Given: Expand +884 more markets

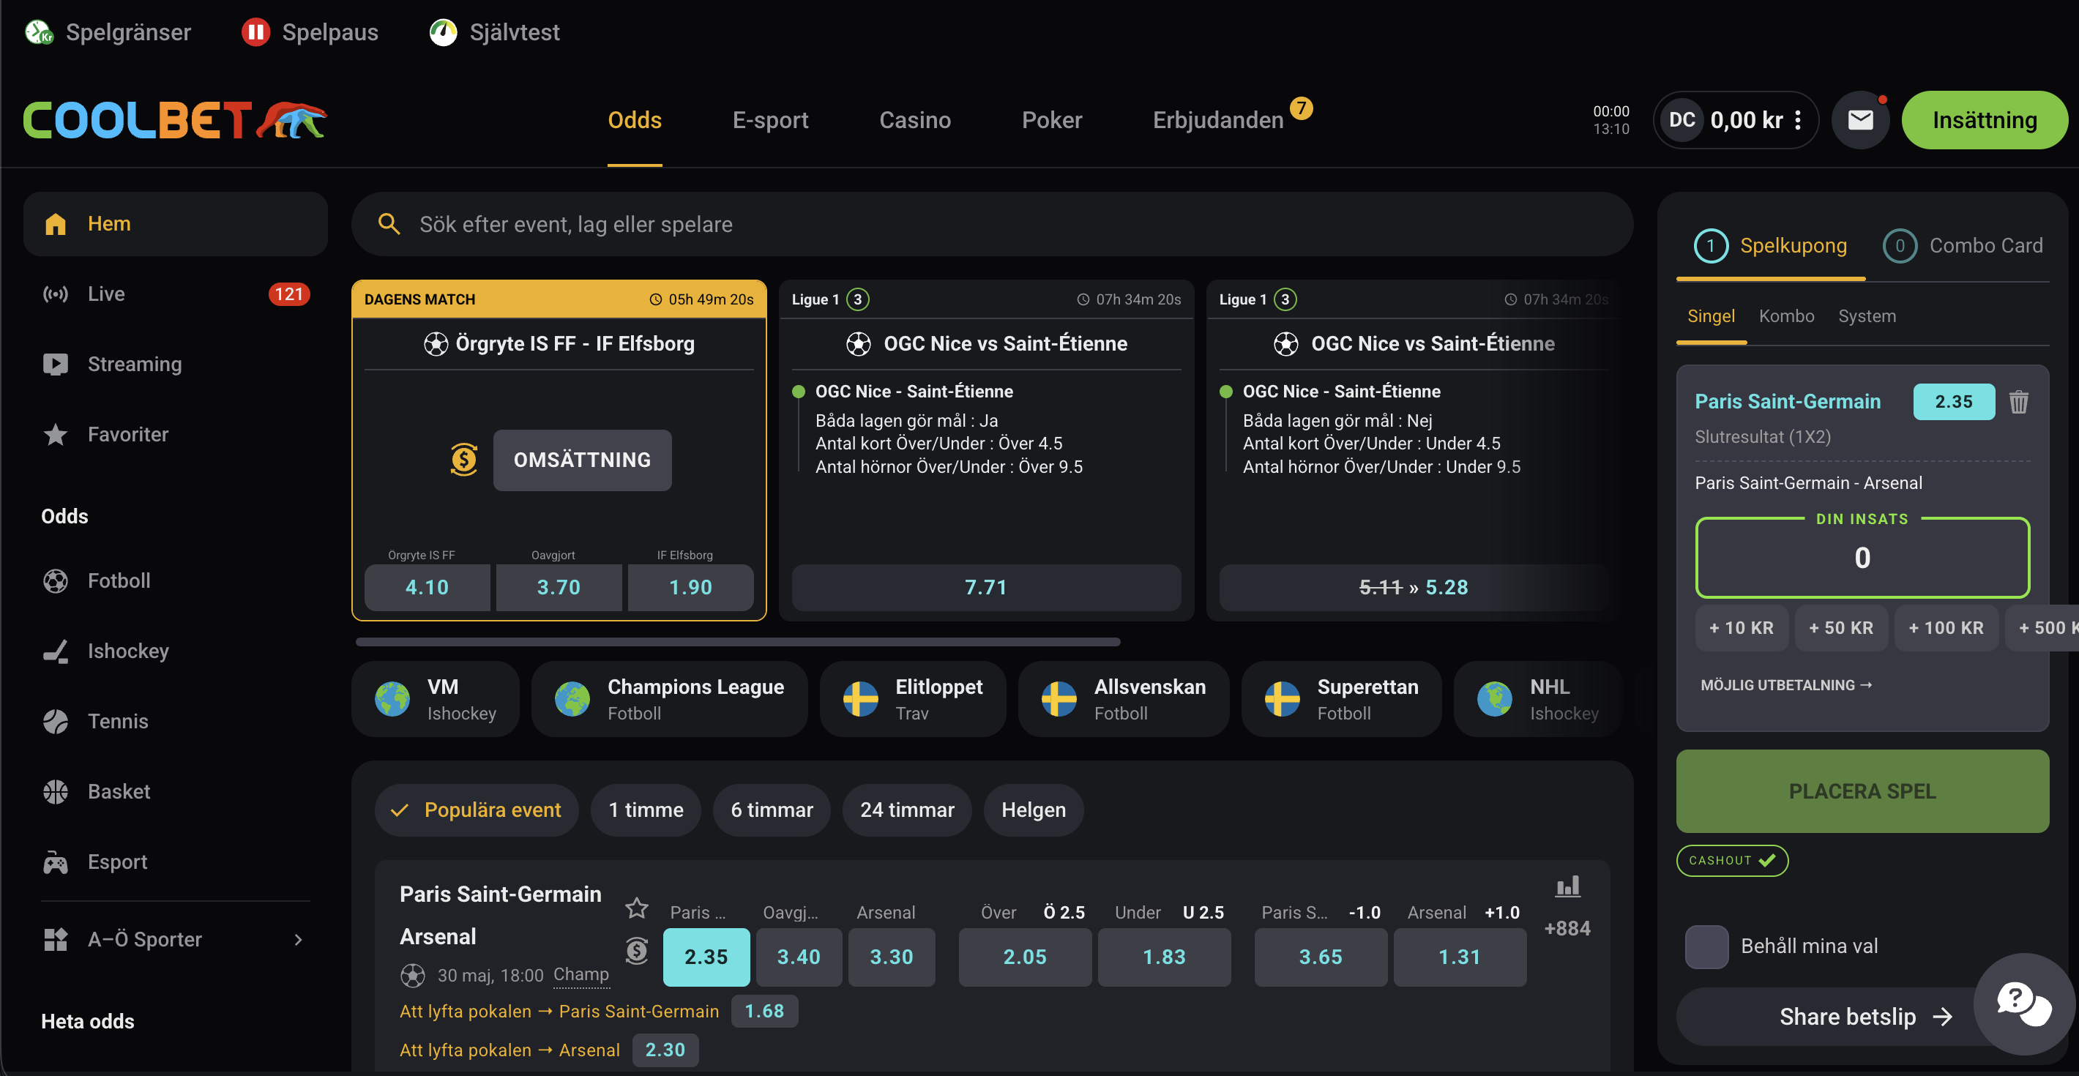Looking at the screenshot, I should pos(1567,928).
